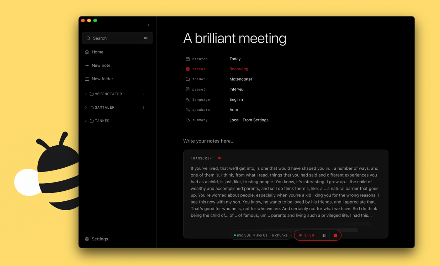Click Write your notes here field
Image resolution: width=440 pixels, height=266 pixels.
(x=209, y=141)
